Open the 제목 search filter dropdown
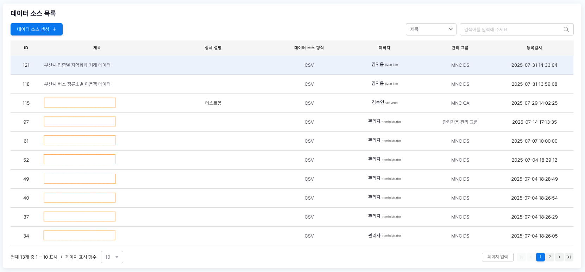The width and height of the screenshot is (585, 272). click(431, 30)
